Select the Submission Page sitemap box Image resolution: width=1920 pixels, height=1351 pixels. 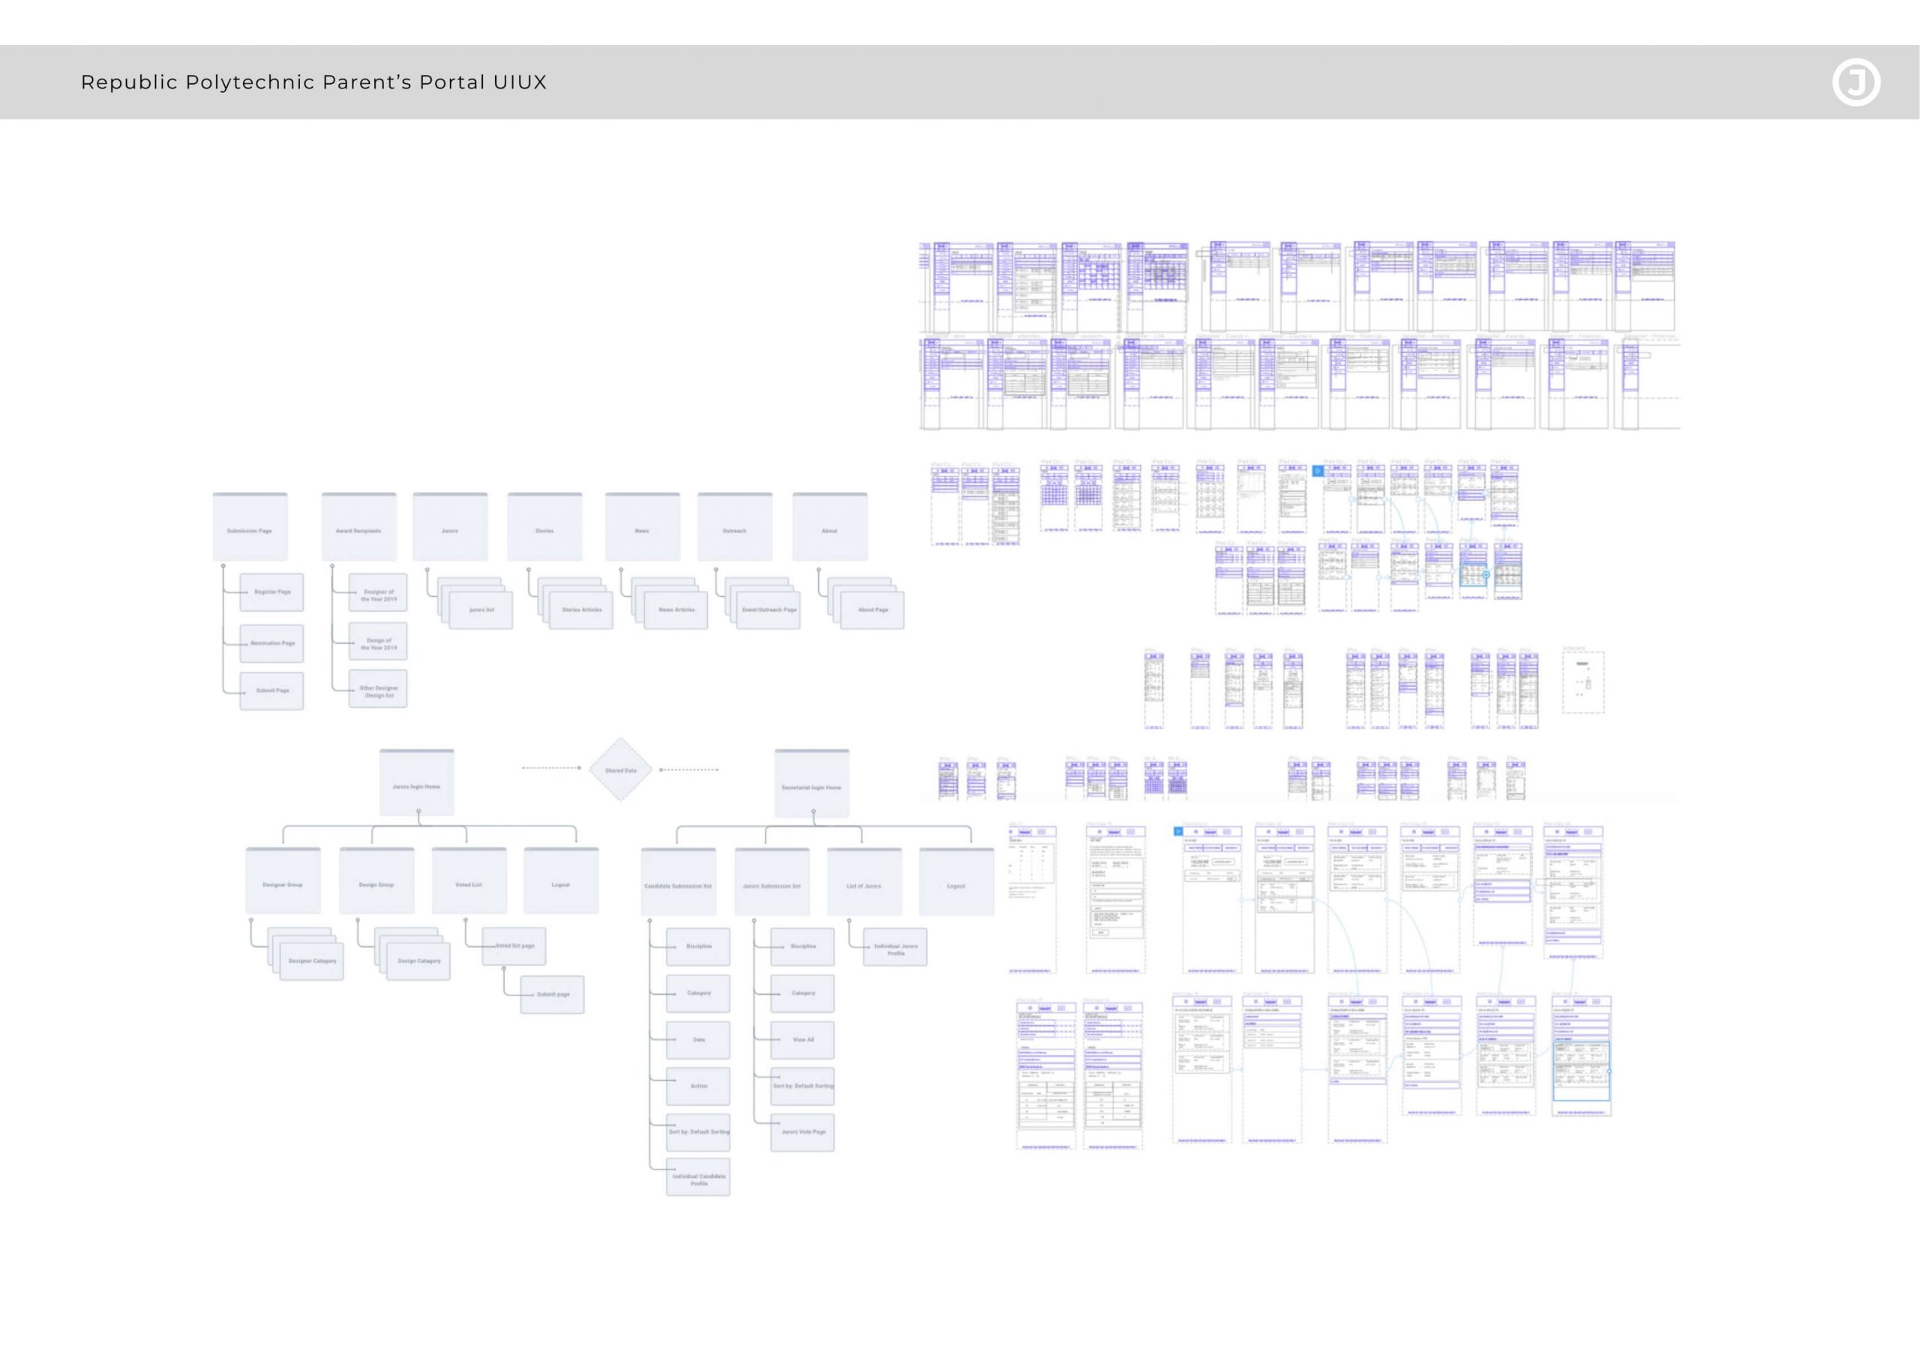(x=249, y=528)
